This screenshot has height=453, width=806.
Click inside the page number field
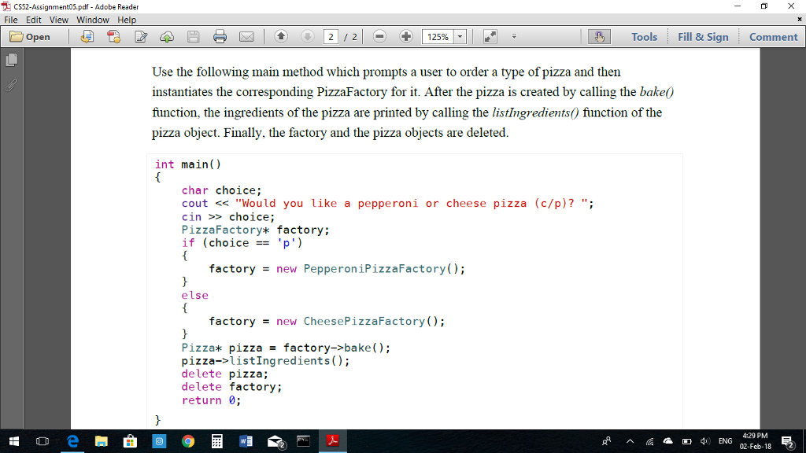point(331,36)
